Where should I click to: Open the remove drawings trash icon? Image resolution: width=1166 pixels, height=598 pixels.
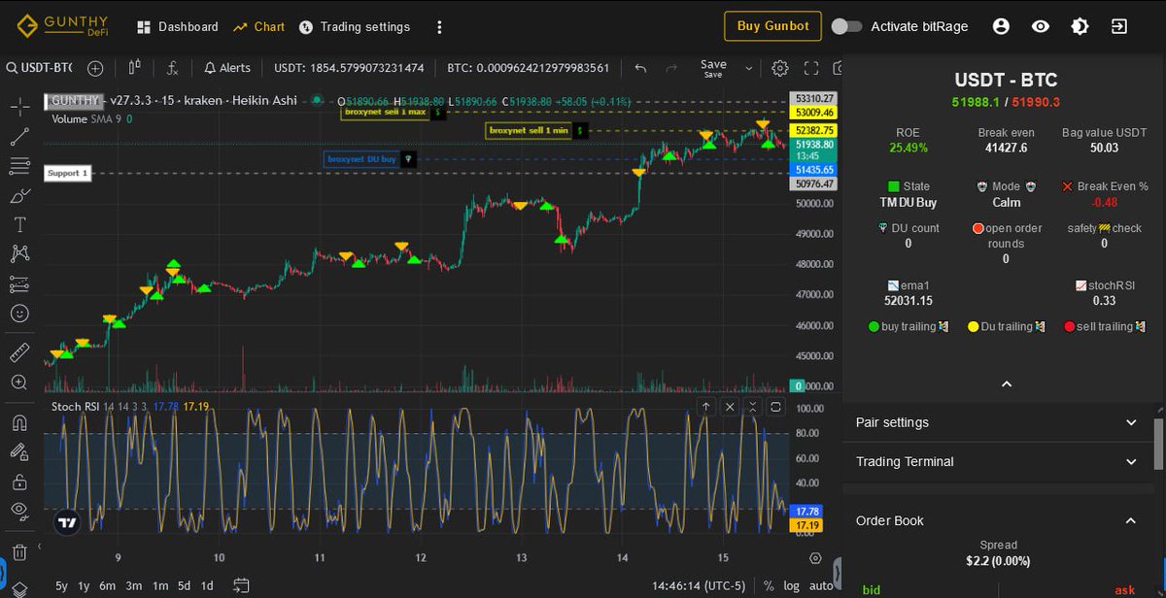pyautogui.click(x=19, y=549)
